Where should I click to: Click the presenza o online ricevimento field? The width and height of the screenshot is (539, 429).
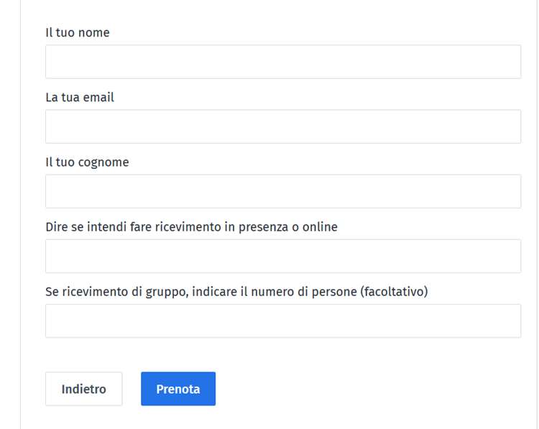coord(282,256)
